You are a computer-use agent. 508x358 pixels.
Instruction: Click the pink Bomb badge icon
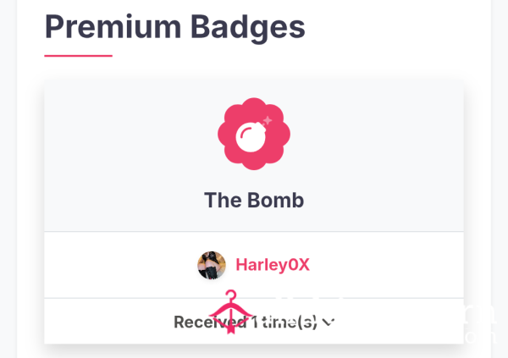pyautogui.click(x=254, y=134)
